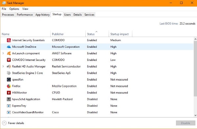Select the SteelSeries Engine 3 Core name
The width and height of the screenshot is (197, 129).
point(27,73)
